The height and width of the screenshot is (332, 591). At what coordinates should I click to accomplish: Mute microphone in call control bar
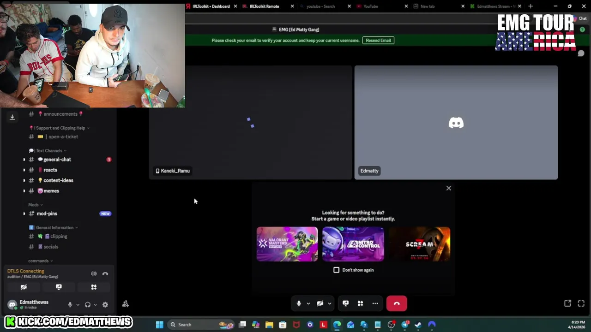click(299, 303)
